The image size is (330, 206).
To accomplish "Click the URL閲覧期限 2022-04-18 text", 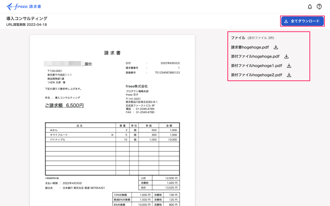I will pyautogui.click(x=27, y=25).
